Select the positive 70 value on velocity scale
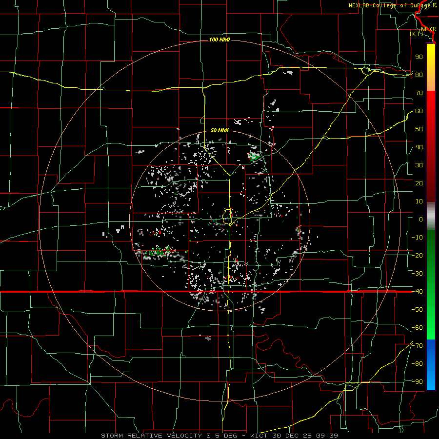Image resolution: width=439 pixels, height=439 pixels. pyautogui.click(x=419, y=93)
